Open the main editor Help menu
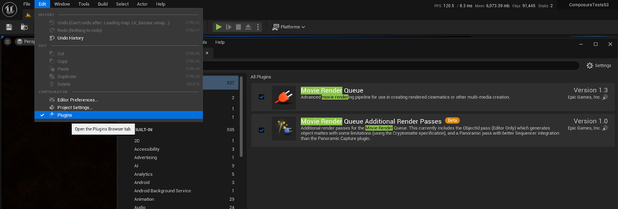Viewport: 618px width, 209px height. pyautogui.click(x=161, y=4)
